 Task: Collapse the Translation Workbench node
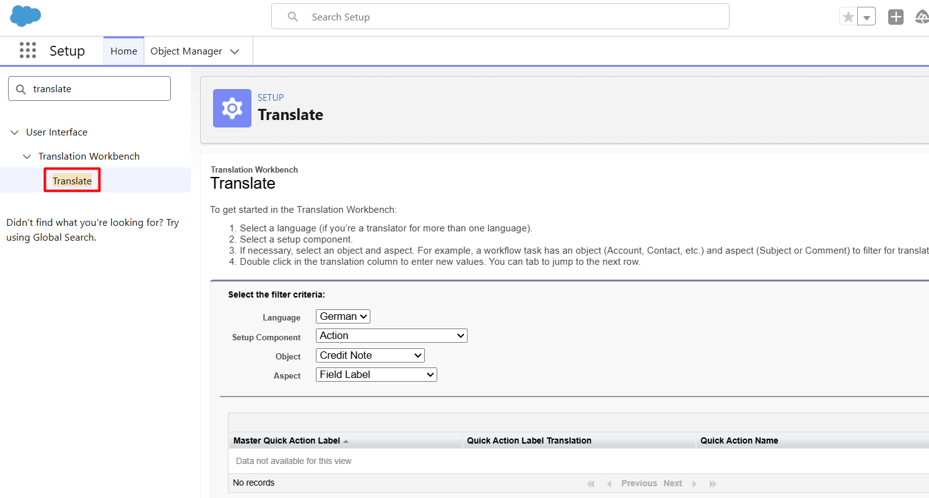tap(27, 157)
